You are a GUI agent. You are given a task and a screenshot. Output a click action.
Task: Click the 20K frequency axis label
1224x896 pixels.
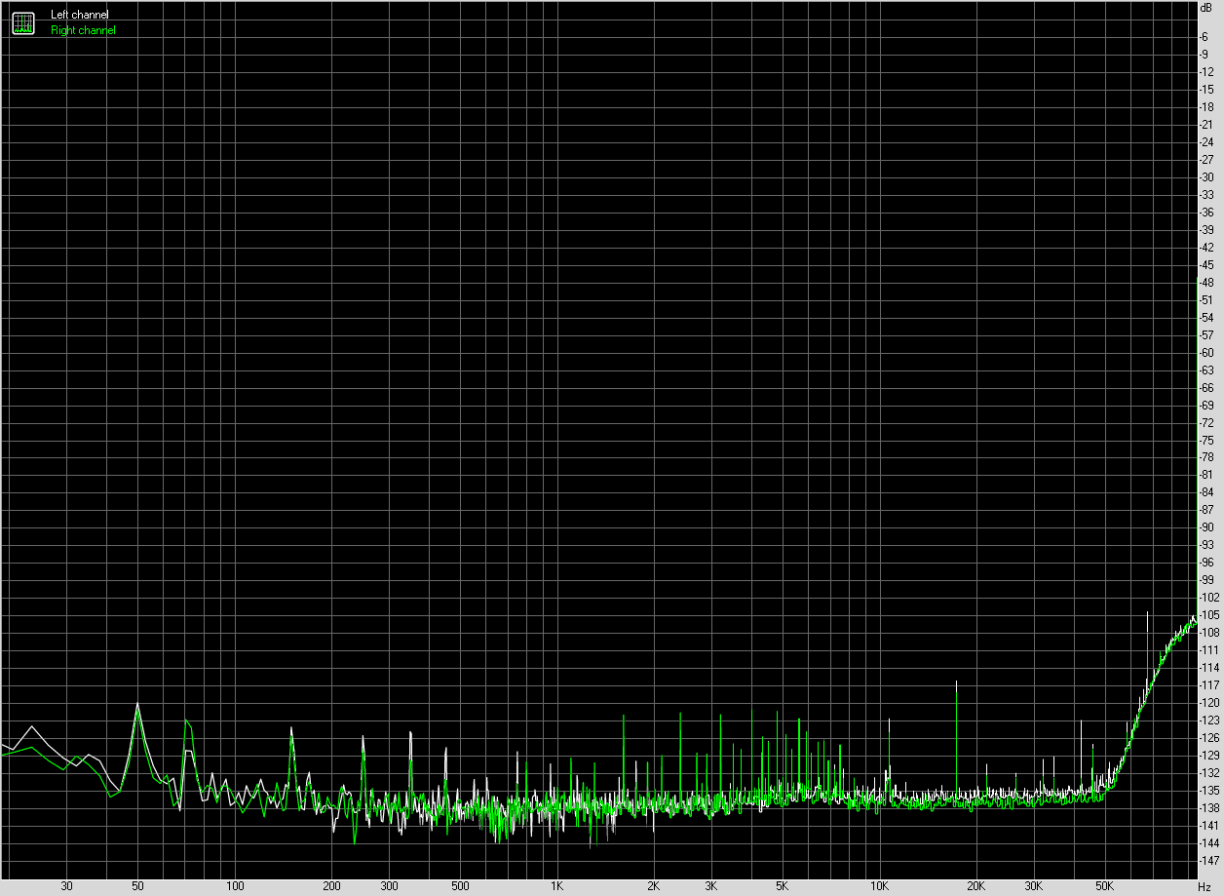point(976,887)
